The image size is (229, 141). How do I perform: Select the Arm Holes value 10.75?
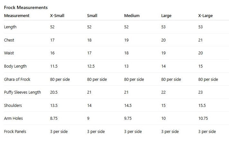pos(204,118)
